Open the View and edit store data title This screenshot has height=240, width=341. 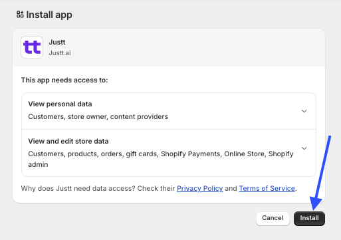pos(68,141)
